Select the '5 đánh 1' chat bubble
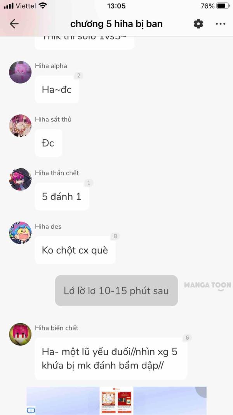233x415 pixels. pyautogui.click(x=62, y=197)
